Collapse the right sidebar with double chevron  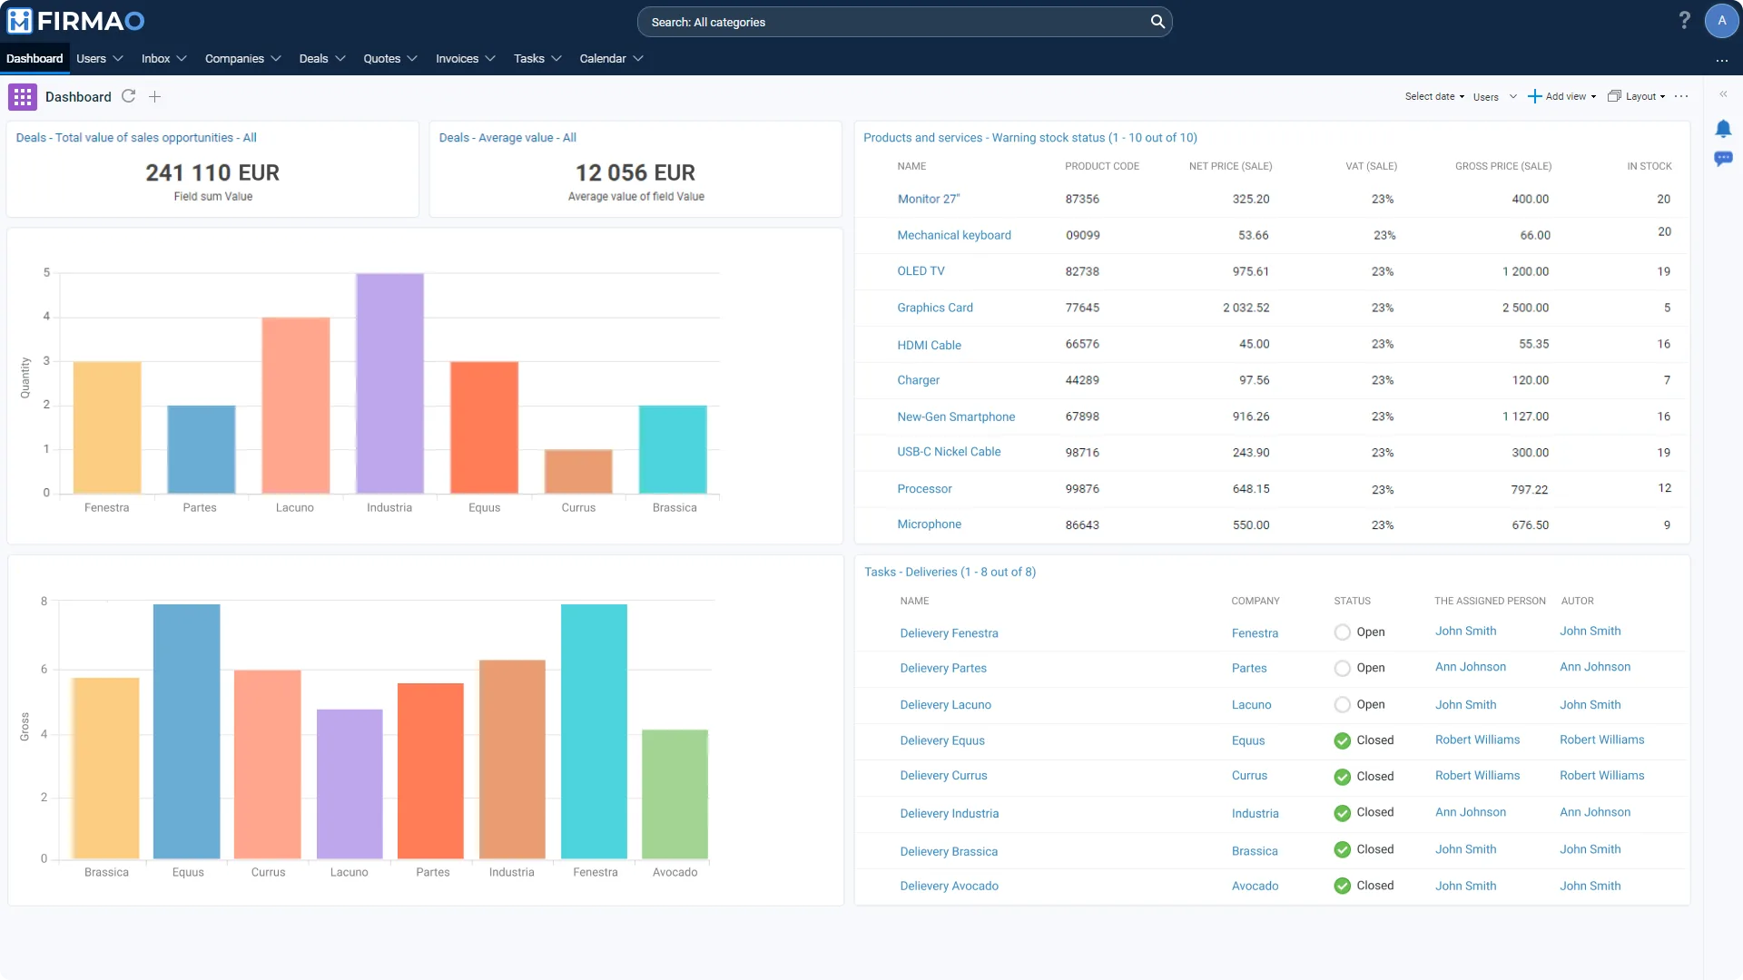[x=1723, y=94]
